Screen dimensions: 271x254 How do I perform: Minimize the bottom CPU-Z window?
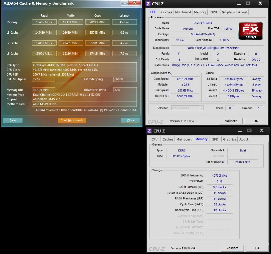click(x=240, y=131)
